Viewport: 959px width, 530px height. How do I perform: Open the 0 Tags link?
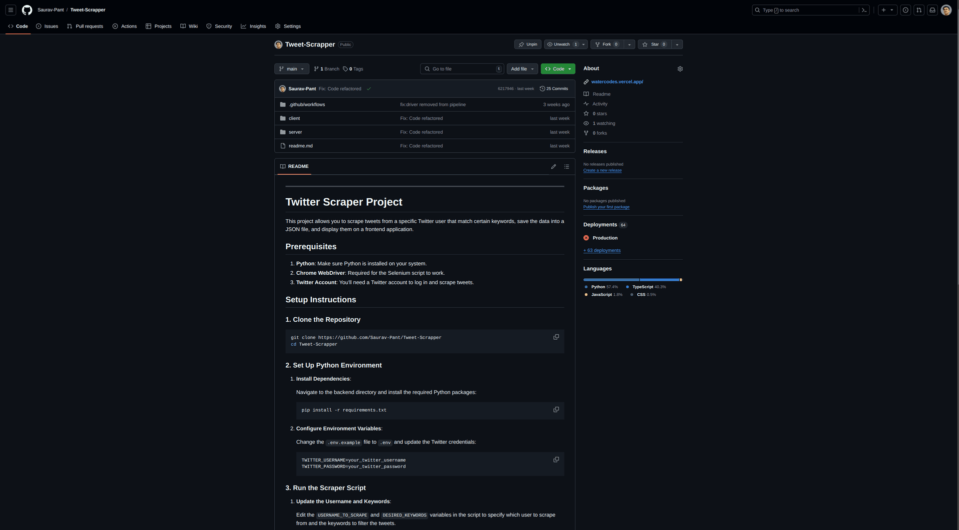coord(353,69)
